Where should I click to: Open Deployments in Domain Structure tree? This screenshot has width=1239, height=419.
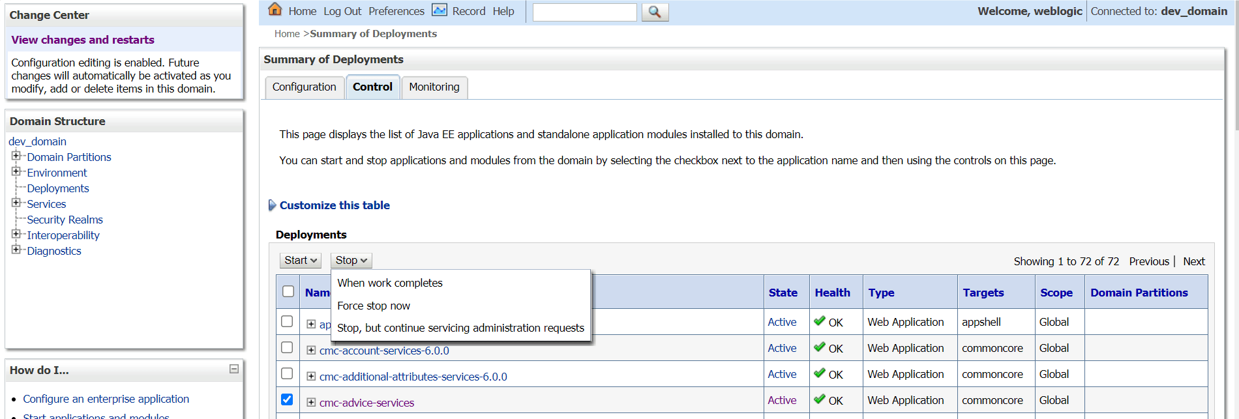[x=58, y=188]
